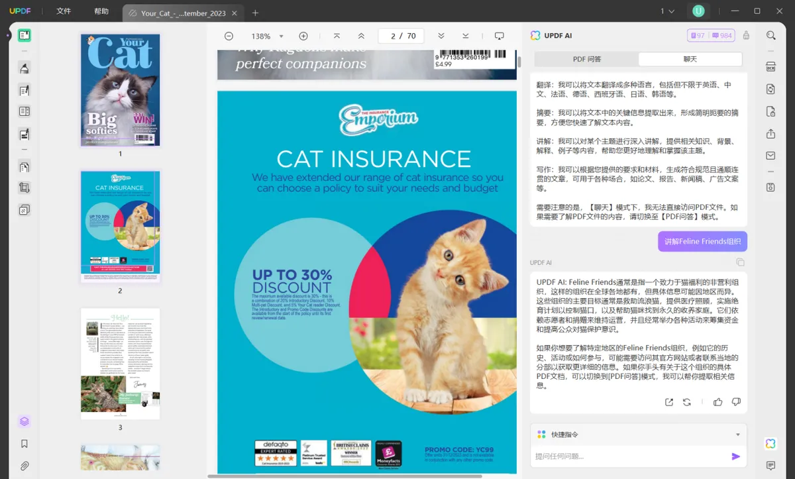Open page 1 thumbnail with cat cover

121,90
